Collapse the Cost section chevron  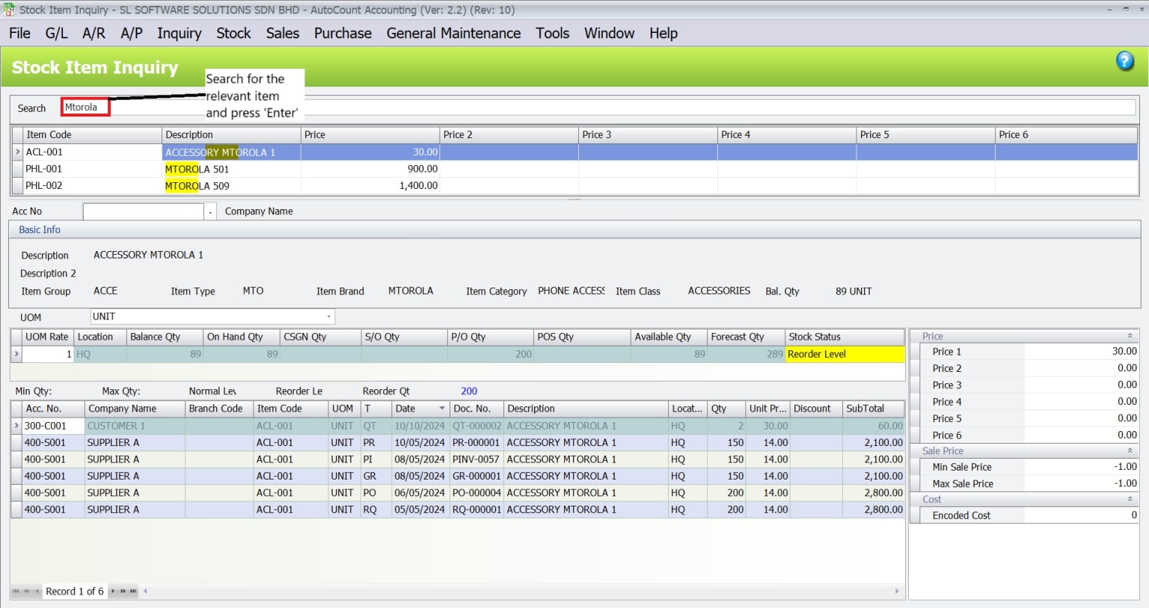(x=1130, y=498)
